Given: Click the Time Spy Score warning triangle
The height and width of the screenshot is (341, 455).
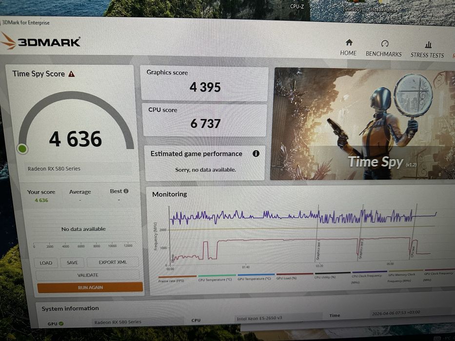Looking at the screenshot, I should click(x=72, y=74).
